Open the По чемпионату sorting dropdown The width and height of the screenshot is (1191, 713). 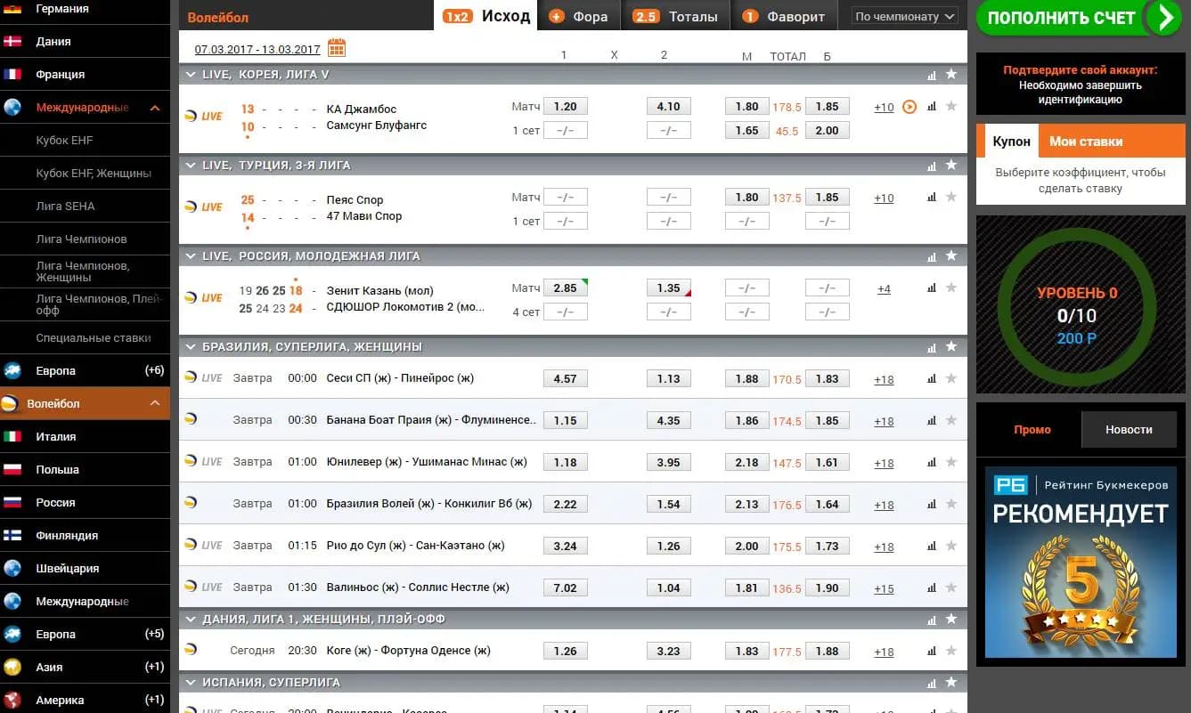(x=904, y=16)
